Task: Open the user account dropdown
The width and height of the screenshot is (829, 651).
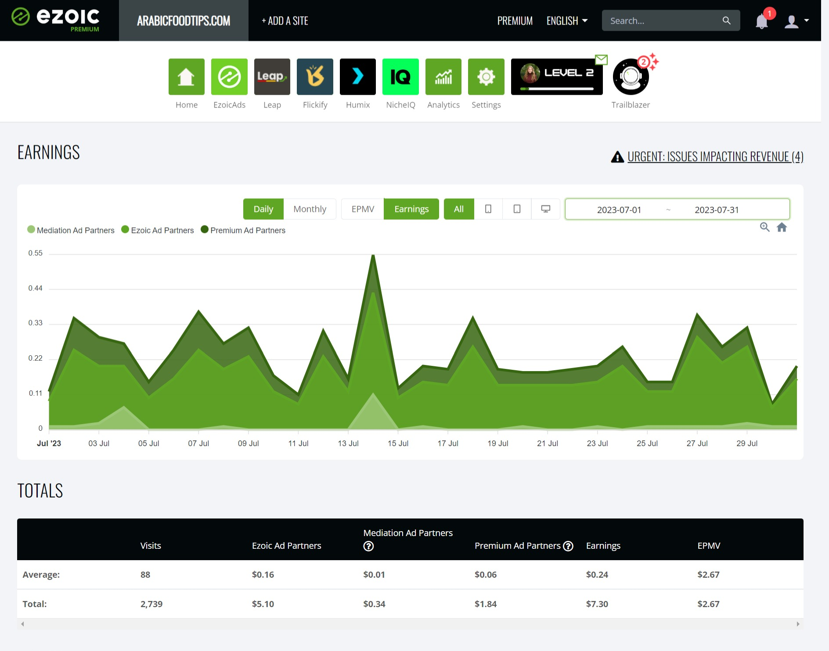Action: (797, 21)
